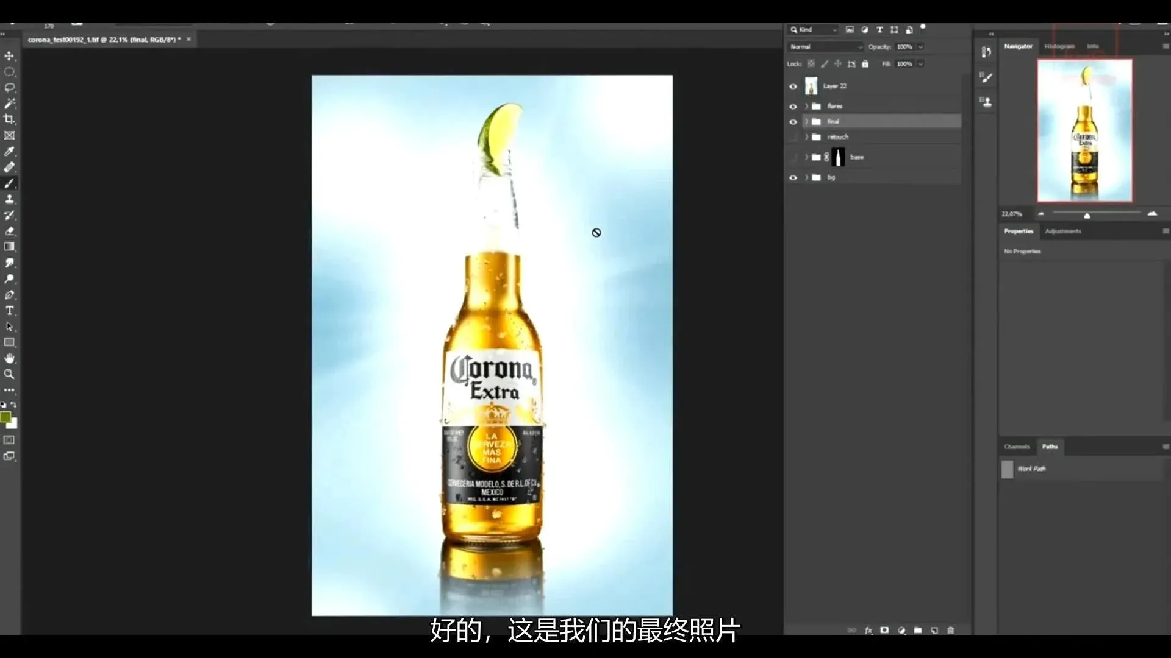Toggle lock transparent pixels
The height and width of the screenshot is (658, 1171).
811,63
